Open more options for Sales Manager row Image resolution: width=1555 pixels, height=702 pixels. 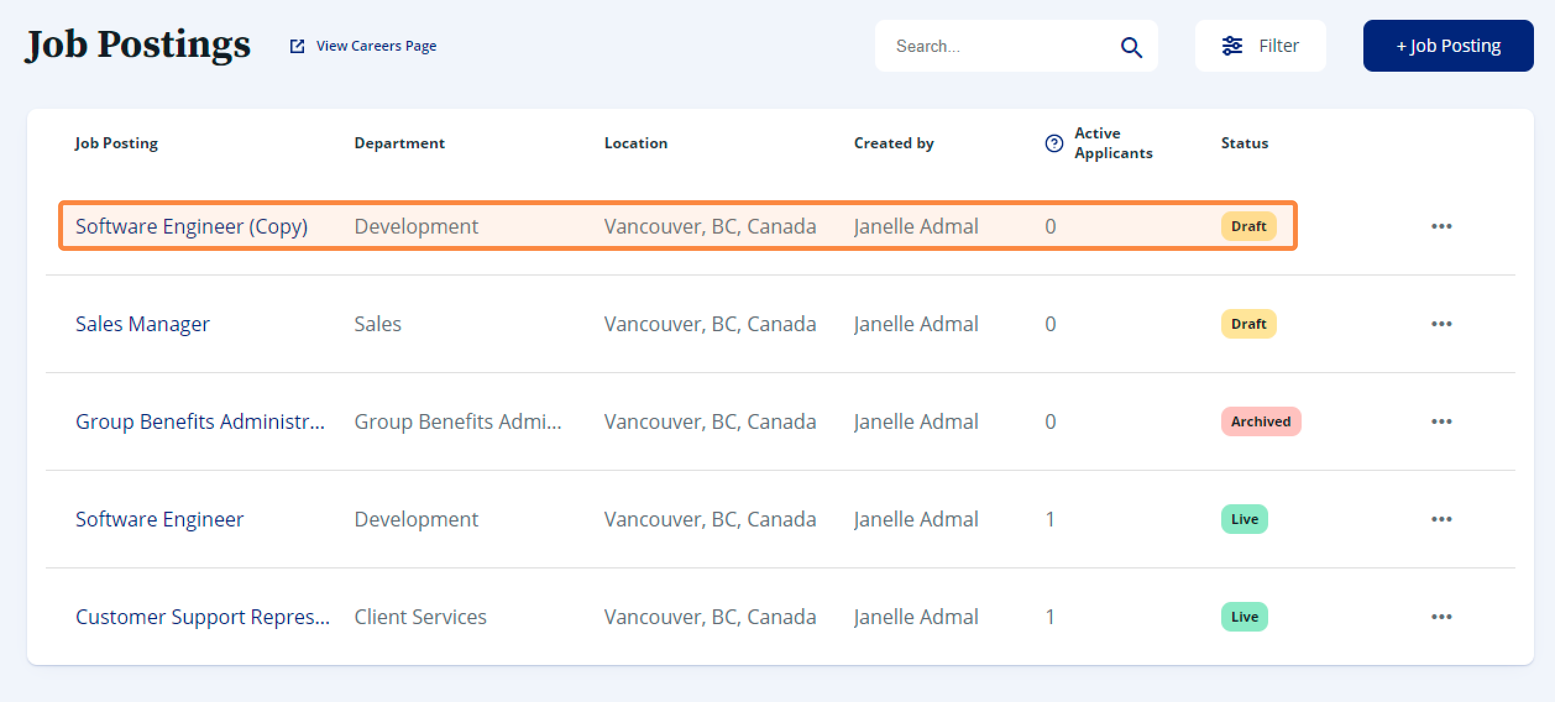pyautogui.click(x=1441, y=324)
